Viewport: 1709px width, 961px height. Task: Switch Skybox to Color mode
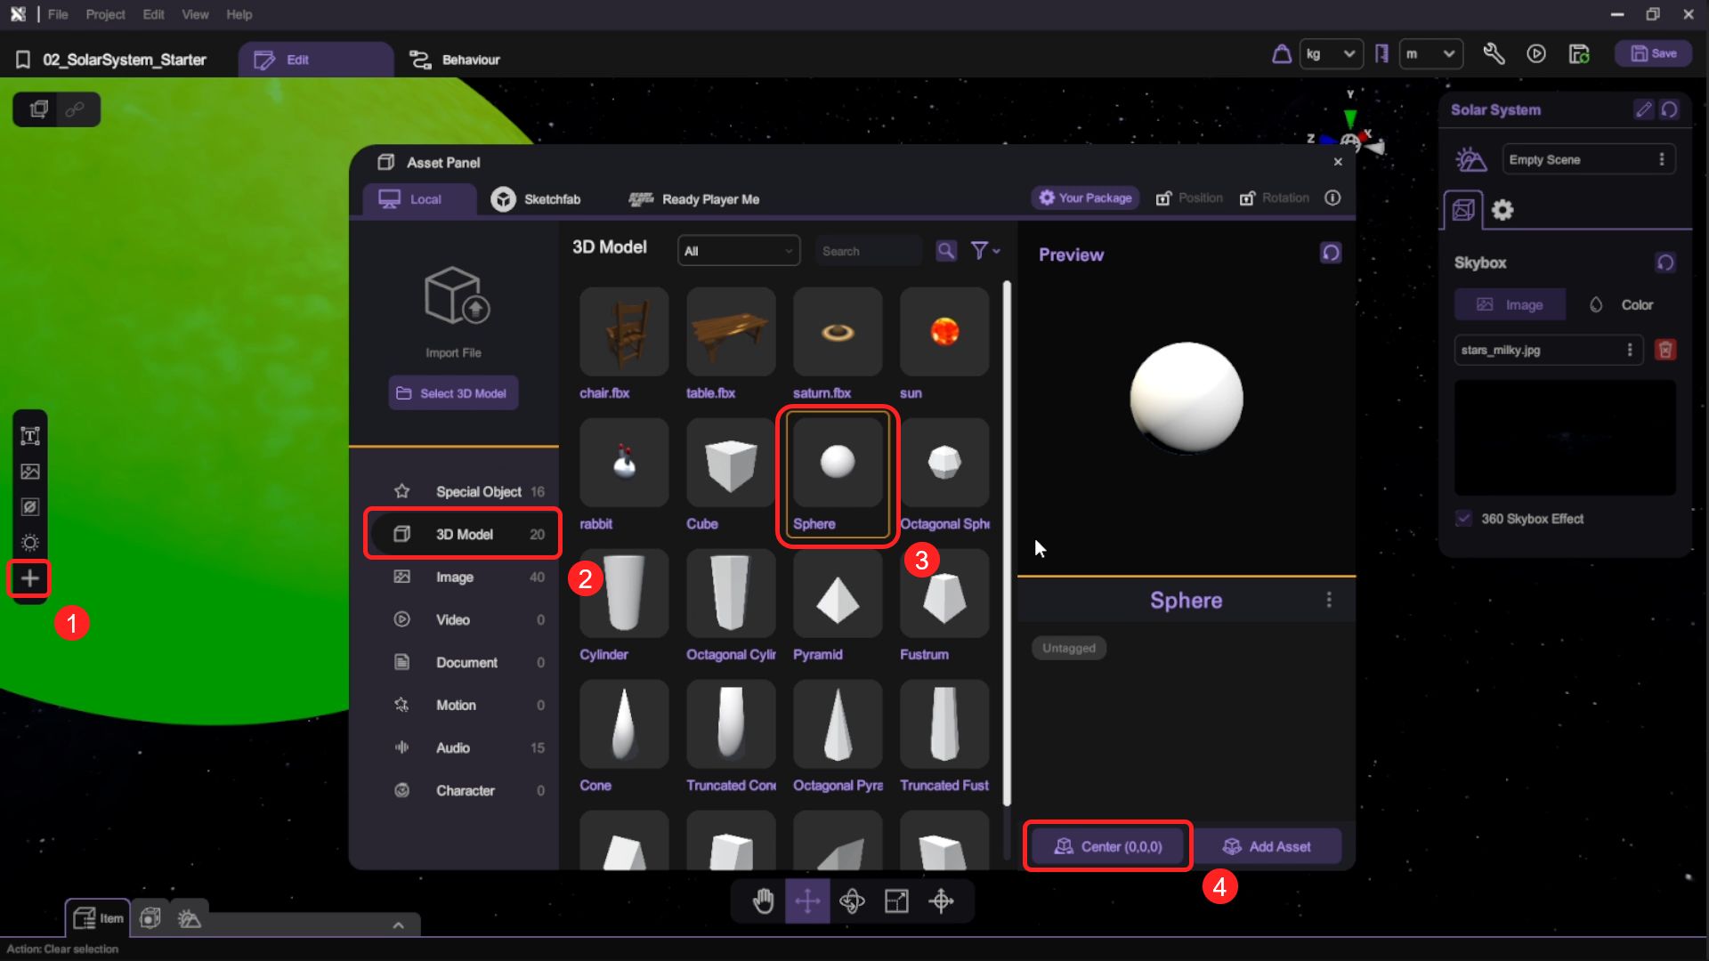click(x=1621, y=304)
